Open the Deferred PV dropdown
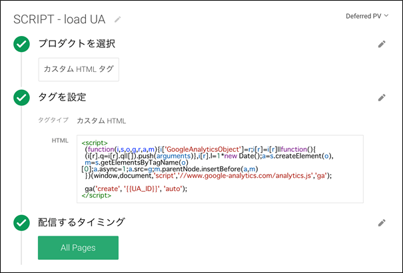Screen dimensions: 403x273 pyautogui.click(x=367, y=16)
